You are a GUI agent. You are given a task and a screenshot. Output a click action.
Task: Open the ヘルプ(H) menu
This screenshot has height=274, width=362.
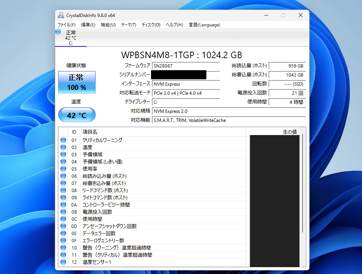174,25
